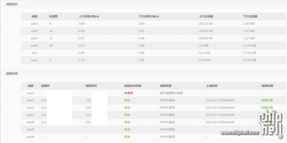This screenshot has height=143, width=287.
Task: Select the 线路类型 column header
Action: click(166, 86)
